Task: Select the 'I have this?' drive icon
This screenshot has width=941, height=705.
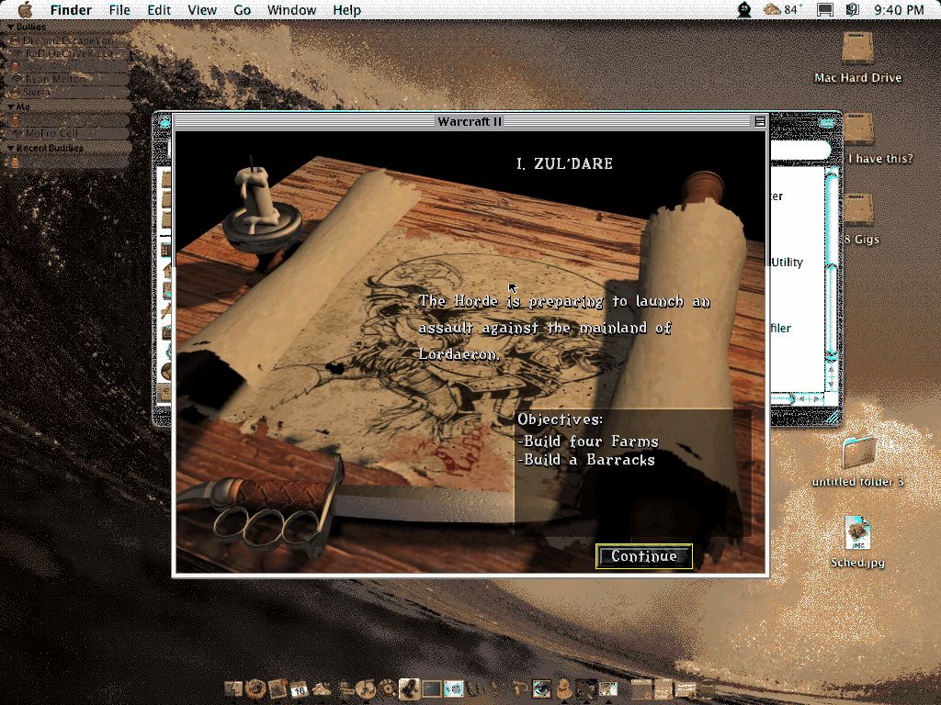Action: click(x=858, y=129)
